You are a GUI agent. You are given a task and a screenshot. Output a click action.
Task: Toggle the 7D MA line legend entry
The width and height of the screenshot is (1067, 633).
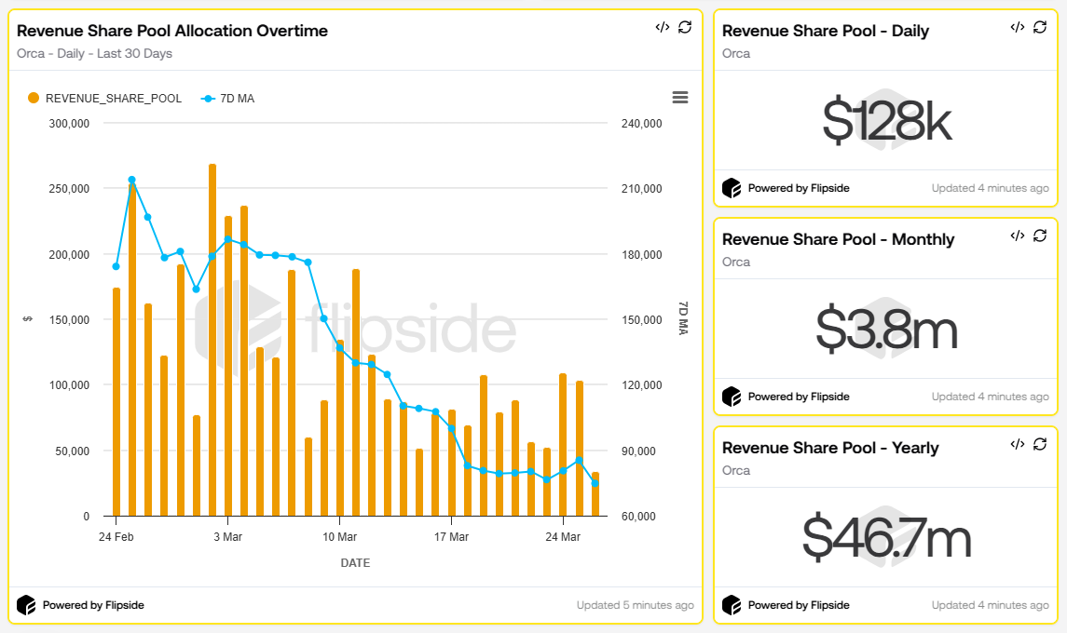227,97
